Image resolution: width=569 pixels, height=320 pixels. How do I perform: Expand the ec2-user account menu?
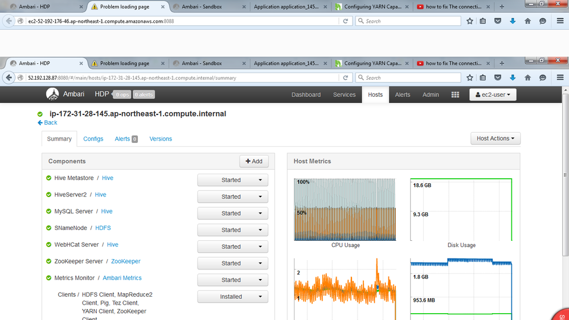[492, 95]
